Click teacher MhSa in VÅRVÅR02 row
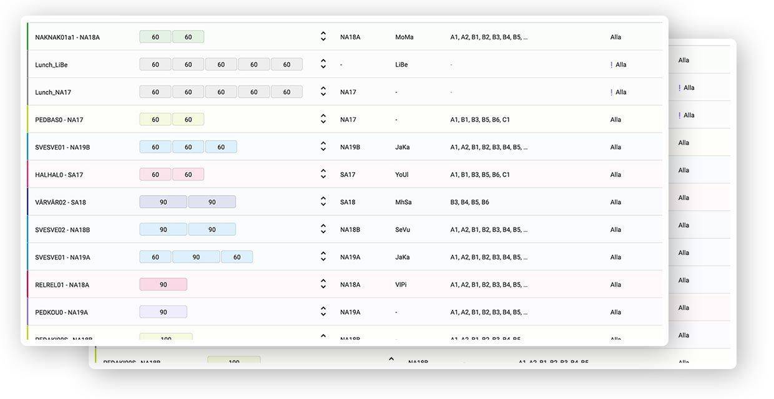This screenshot has height=399, width=774. point(403,203)
